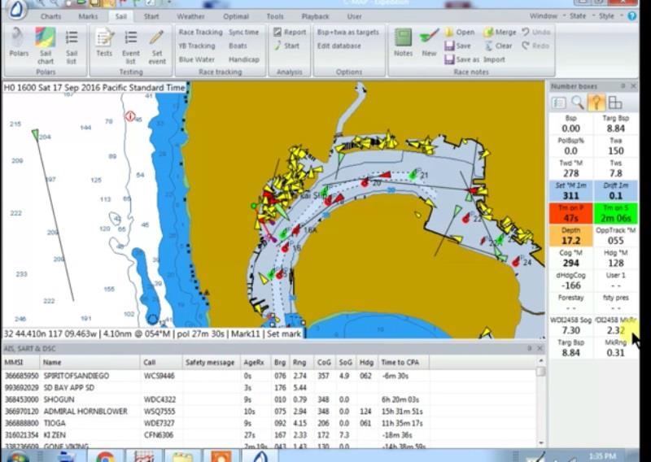Click the Edit database button
This screenshot has height=462, width=651.
click(339, 46)
